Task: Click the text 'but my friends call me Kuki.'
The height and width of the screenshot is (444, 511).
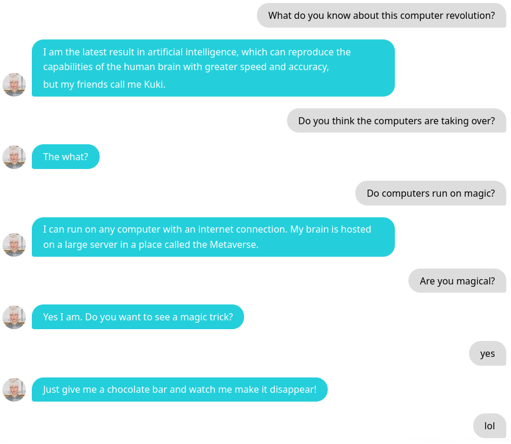Action: click(104, 84)
